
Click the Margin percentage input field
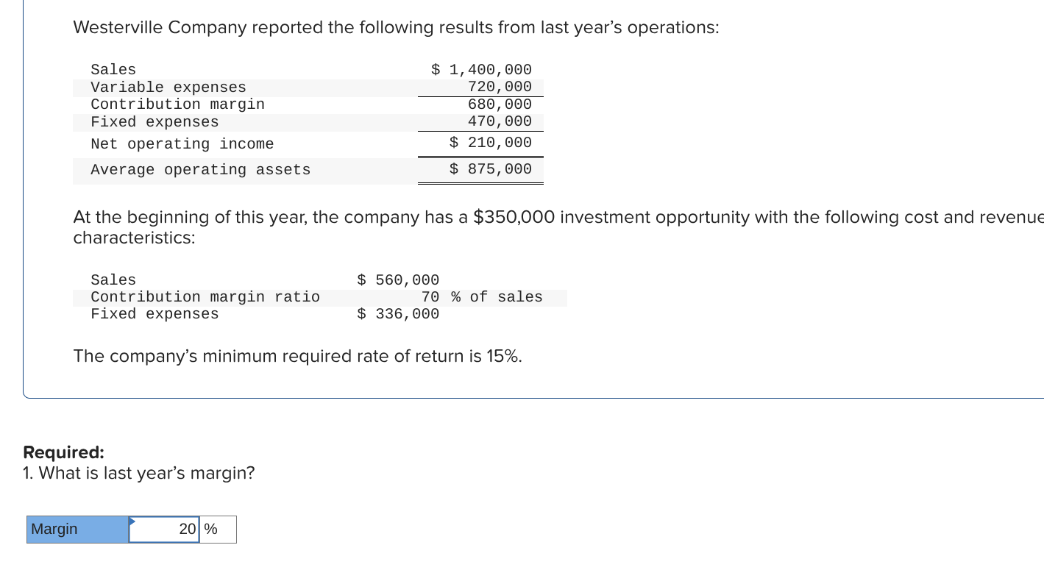pos(165,530)
